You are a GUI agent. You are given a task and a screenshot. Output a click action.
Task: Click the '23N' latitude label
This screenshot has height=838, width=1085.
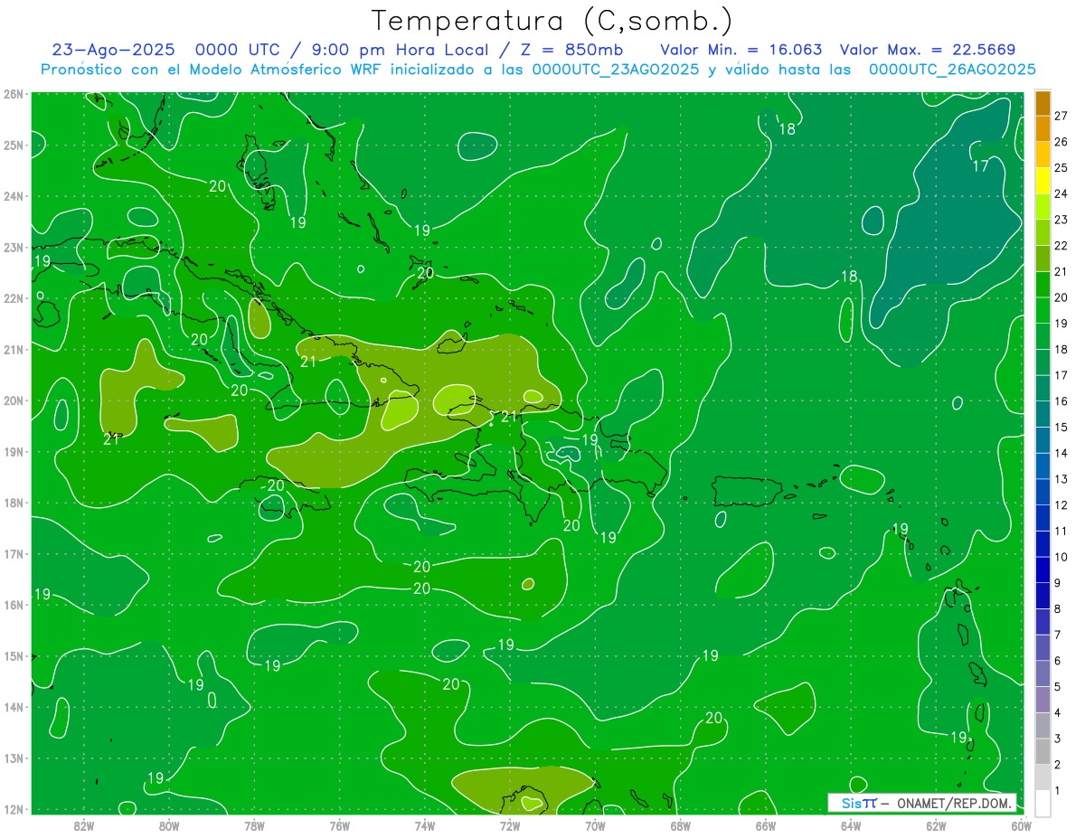(13, 247)
